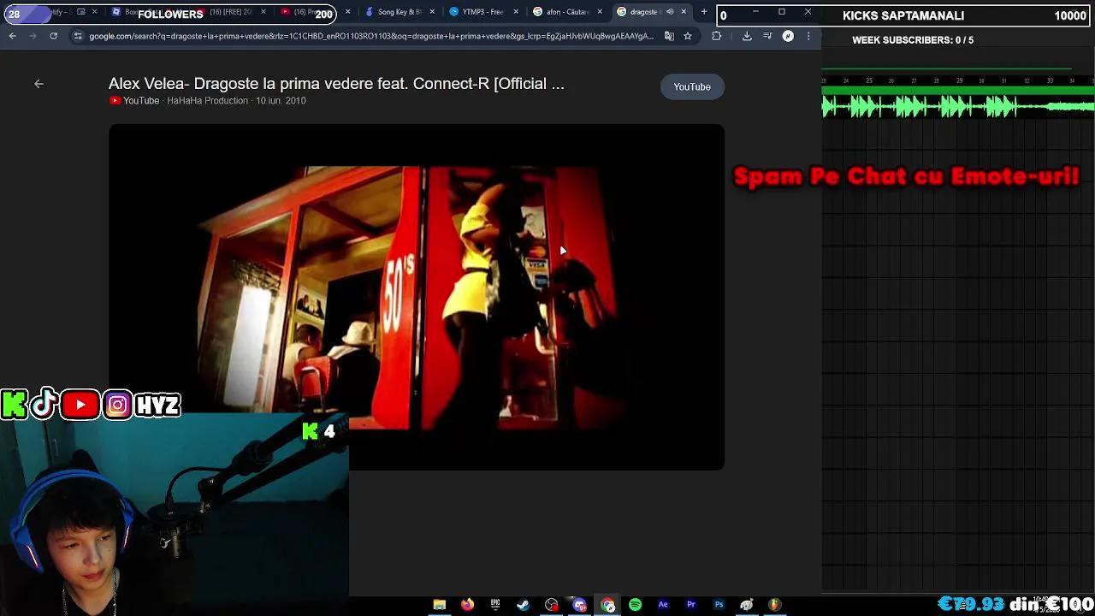The width and height of the screenshot is (1095, 616).
Task: Open Discord from taskbar
Action: (x=579, y=605)
